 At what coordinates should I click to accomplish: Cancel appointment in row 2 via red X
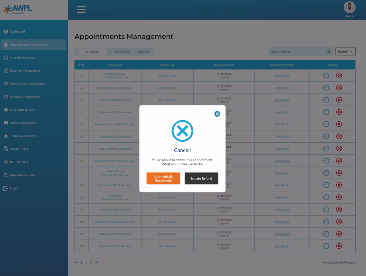pyautogui.click(x=339, y=87)
